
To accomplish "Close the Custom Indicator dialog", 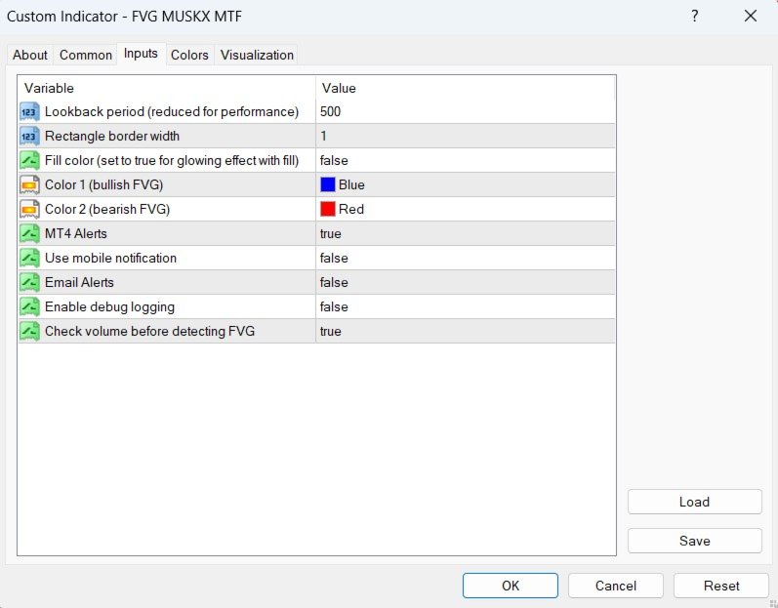I will click(751, 16).
